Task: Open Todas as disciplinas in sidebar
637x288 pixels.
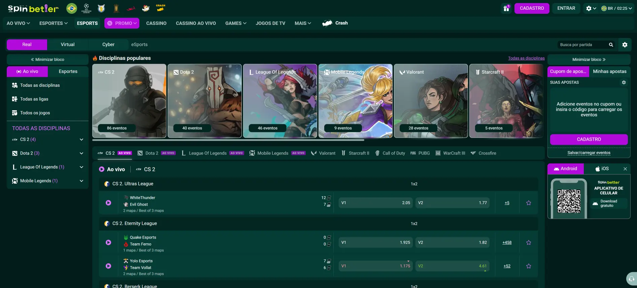Action: pos(47,85)
